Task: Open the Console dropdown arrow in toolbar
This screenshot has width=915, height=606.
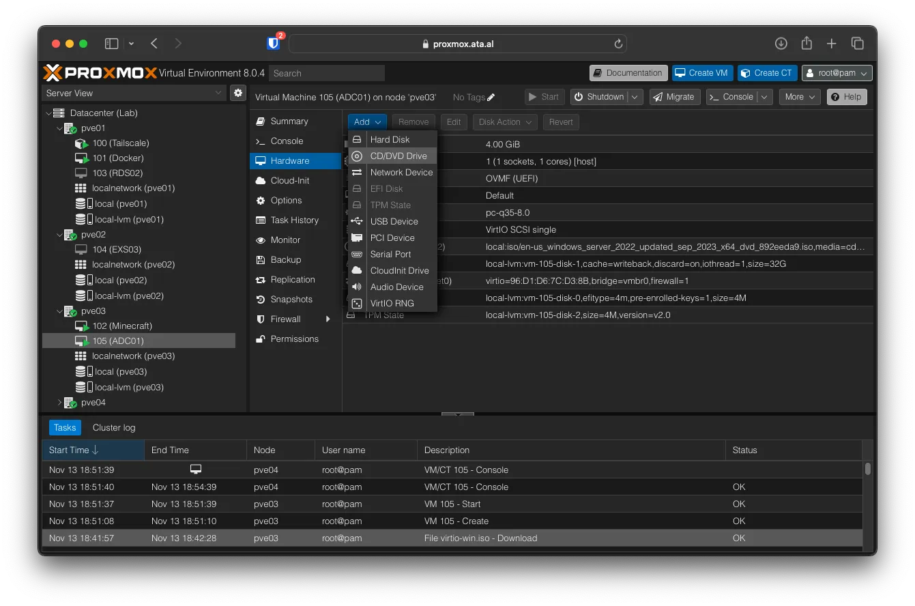Action: pos(765,97)
